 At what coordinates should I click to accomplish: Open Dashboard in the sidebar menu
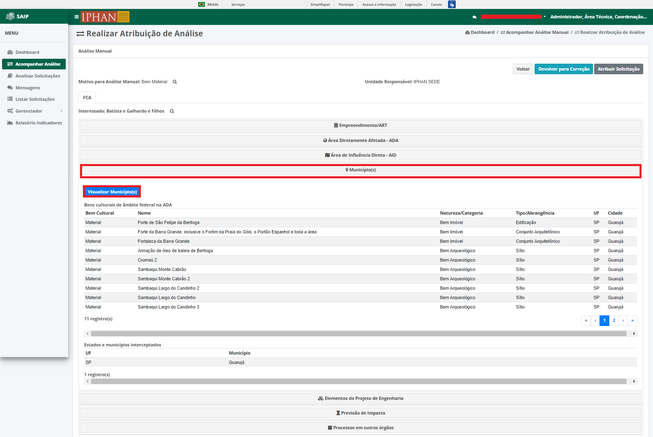(x=27, y=52)
